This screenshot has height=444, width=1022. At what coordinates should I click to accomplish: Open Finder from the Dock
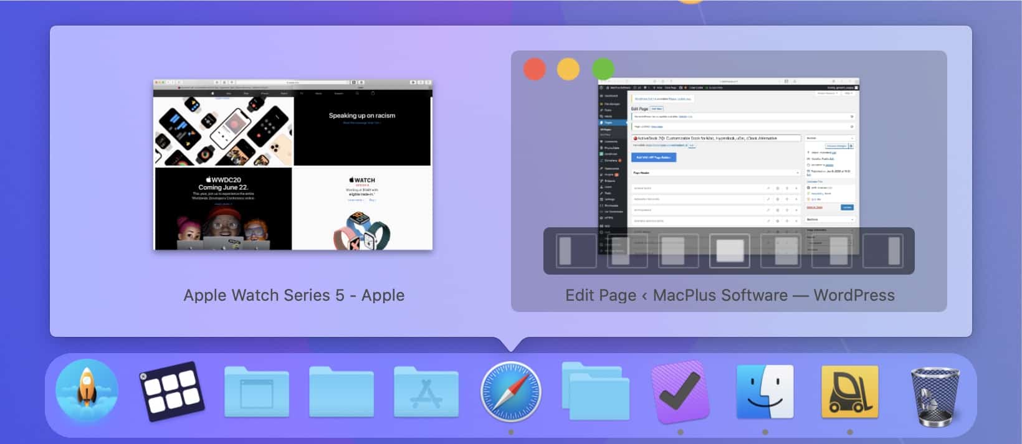click(765, 392)
